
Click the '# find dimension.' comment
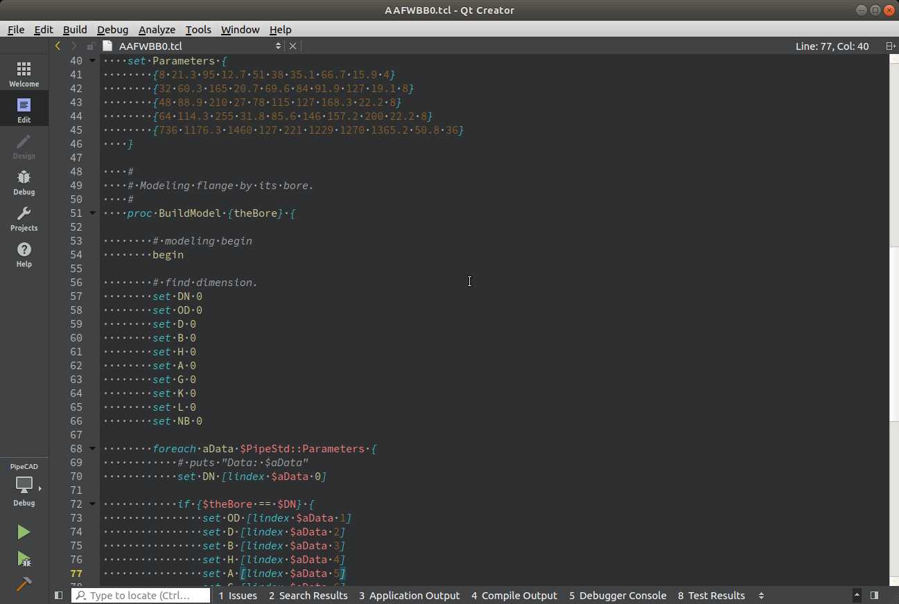coord(205,282)
